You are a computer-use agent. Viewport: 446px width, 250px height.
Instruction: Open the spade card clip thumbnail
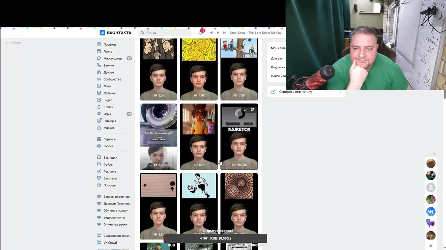pyautogui.click(x=159, y=206)
